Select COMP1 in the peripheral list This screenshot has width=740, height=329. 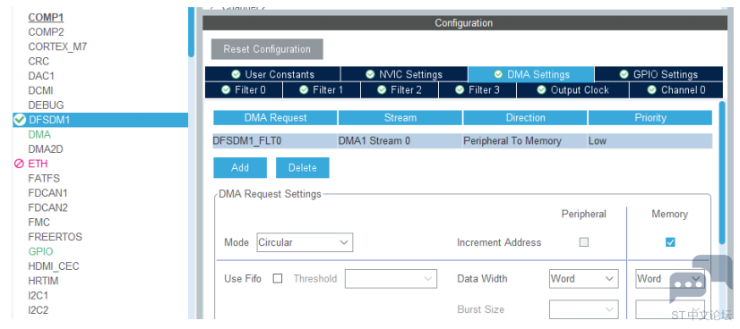pos(46,18)
